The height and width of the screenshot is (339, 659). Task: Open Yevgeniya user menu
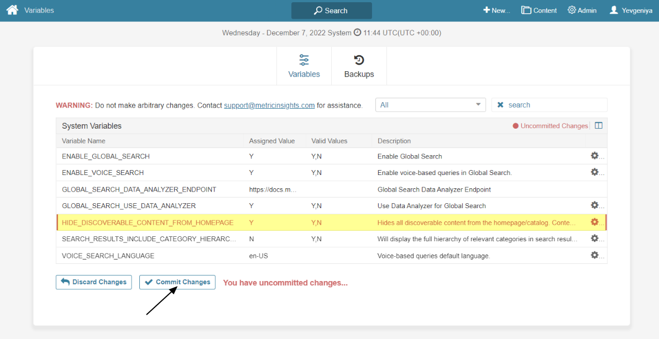point(630,10)
